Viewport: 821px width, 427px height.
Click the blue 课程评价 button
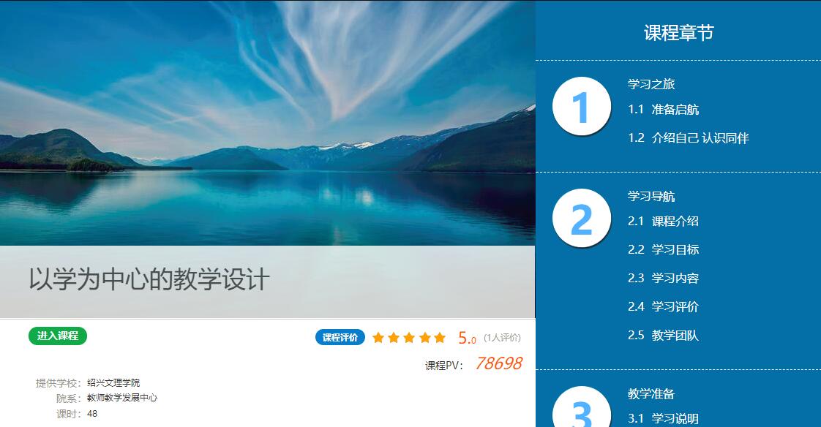[x=340, y=338]
